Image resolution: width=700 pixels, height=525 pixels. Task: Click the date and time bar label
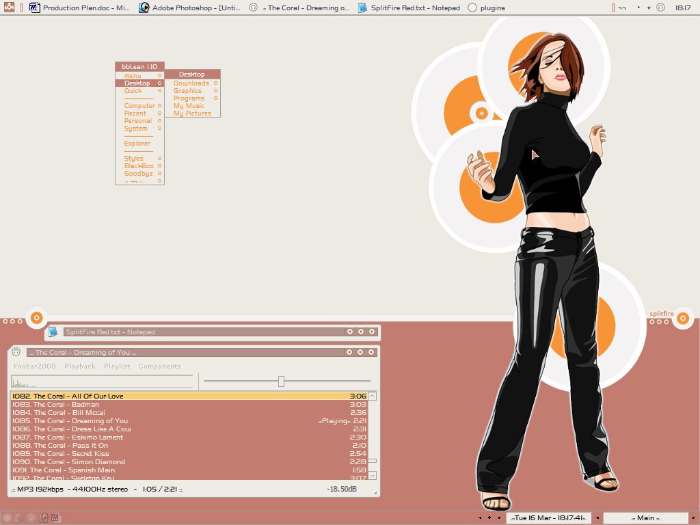tap(550, 518)
